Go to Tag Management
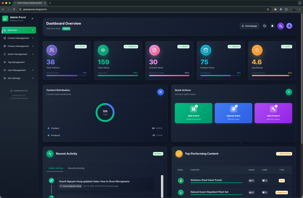 [19, 62]
